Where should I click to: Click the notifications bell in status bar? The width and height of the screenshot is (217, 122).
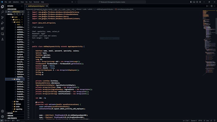point(215,121)
